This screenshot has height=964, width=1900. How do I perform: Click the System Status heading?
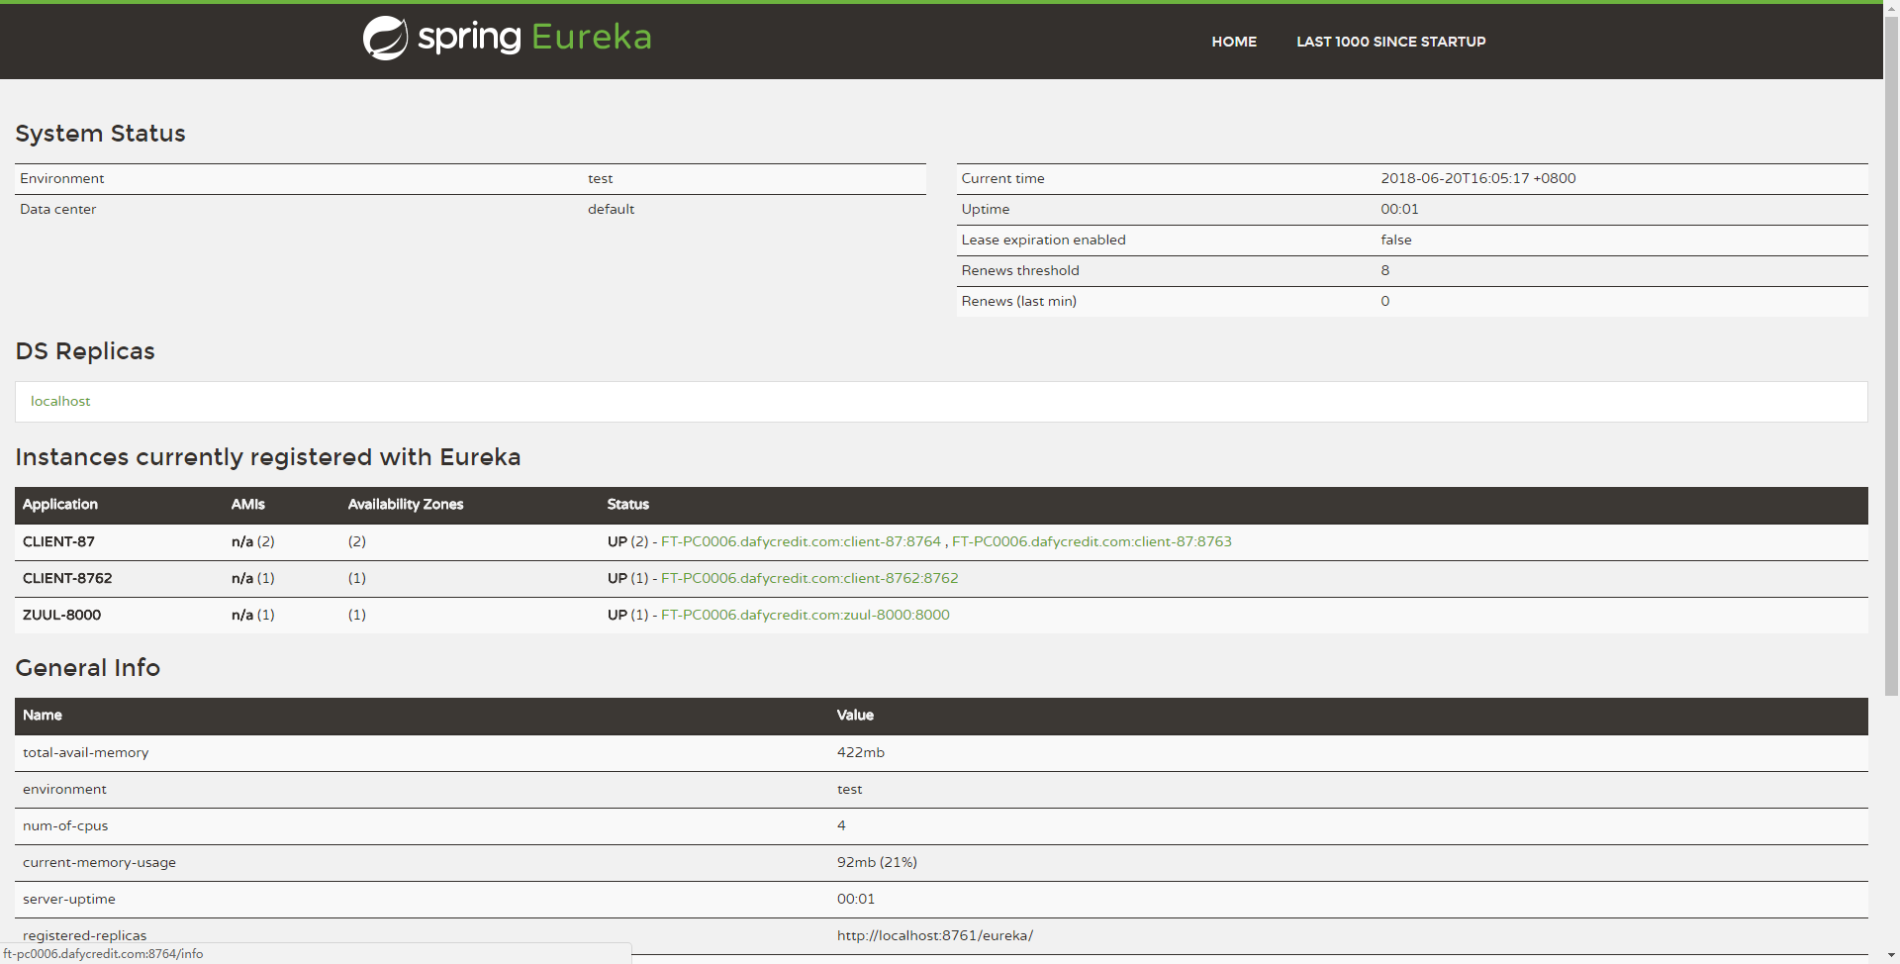tap(100, 134)
